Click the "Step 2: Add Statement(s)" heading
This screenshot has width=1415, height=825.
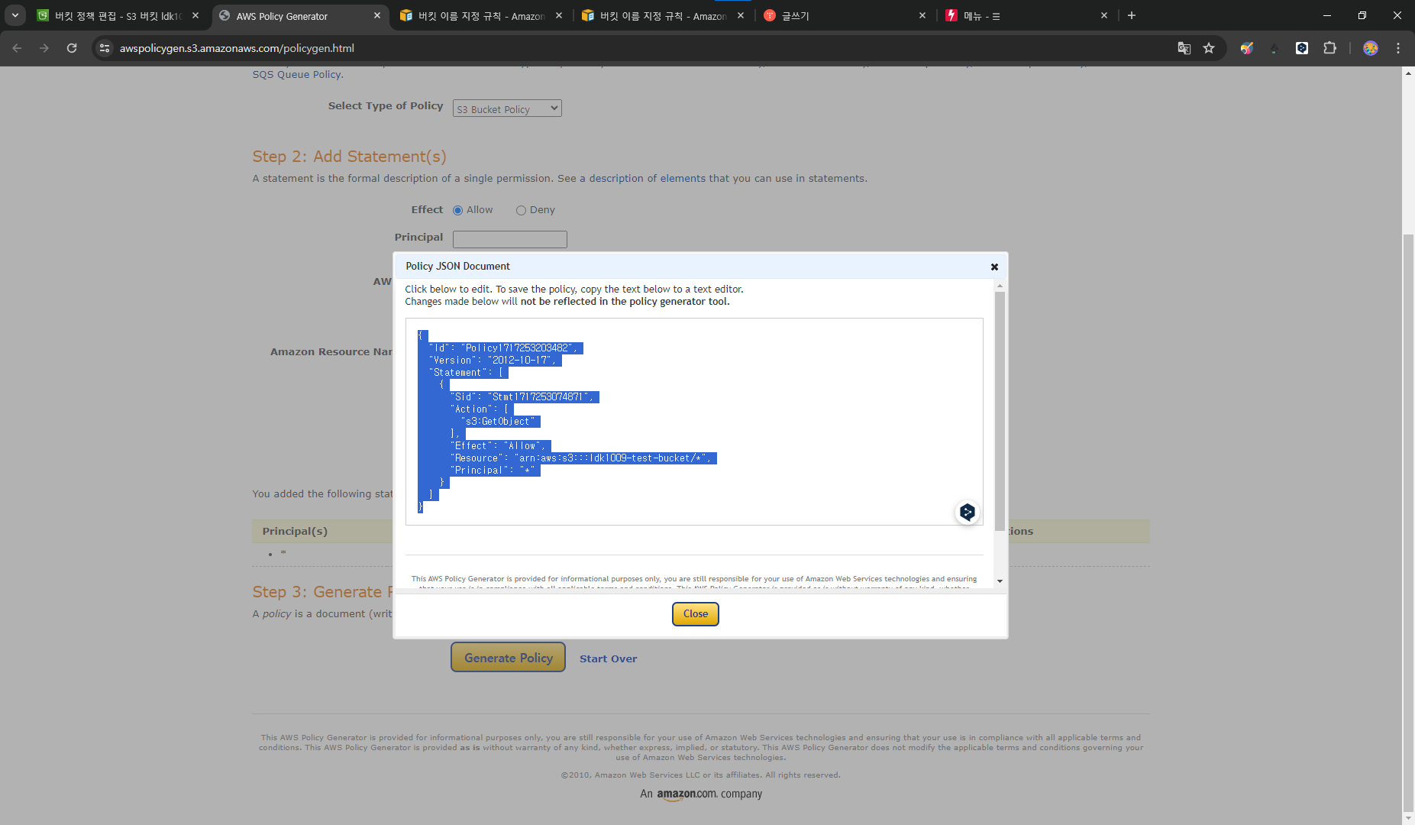pos(349,157)
